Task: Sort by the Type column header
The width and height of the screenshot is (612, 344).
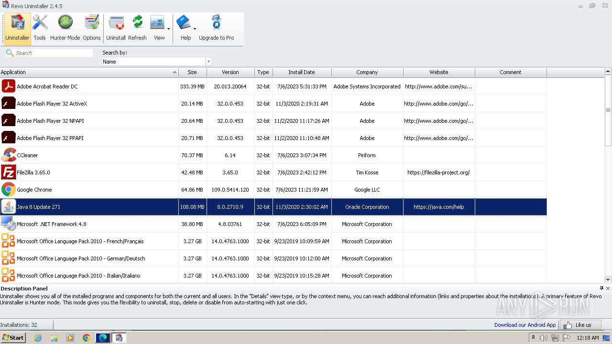Action: [x=263, y=72]
